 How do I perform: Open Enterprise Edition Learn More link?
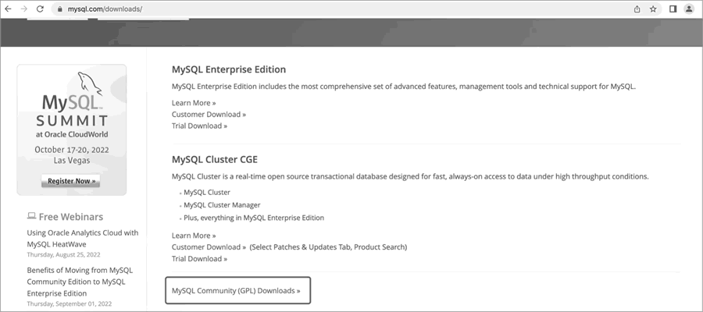pyautogui.click(x=194, y=103)
